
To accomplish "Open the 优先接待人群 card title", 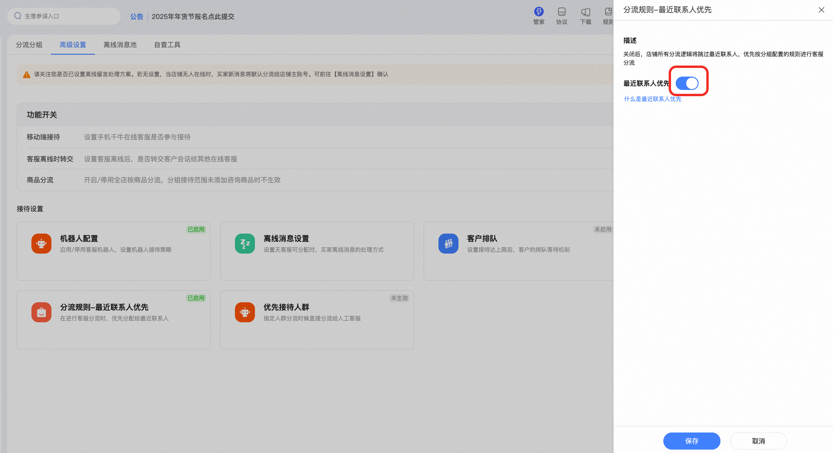I will (x=286, y=307).
